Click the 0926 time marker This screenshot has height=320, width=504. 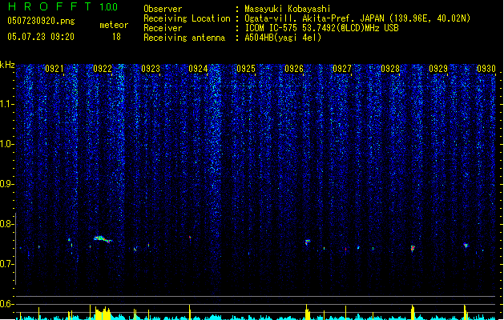294,69
